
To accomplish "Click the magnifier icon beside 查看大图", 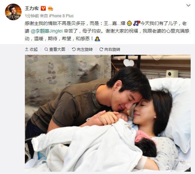I will pos(46,49).
